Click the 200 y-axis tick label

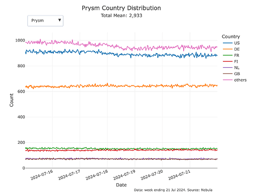21,142
